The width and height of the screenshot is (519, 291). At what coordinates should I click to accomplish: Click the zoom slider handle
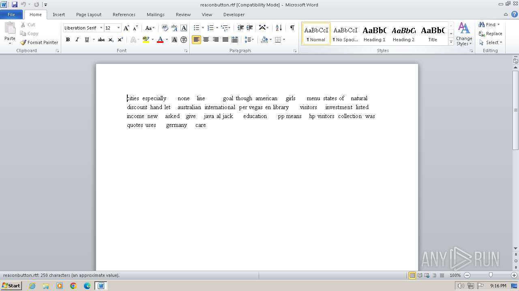pos(491,275)
